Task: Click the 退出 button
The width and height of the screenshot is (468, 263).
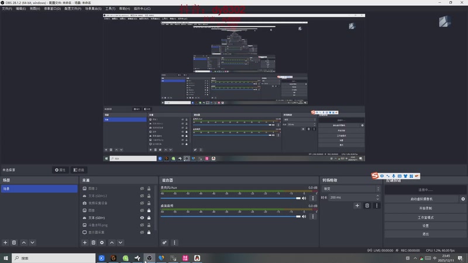Action: (x=425, y=234)
